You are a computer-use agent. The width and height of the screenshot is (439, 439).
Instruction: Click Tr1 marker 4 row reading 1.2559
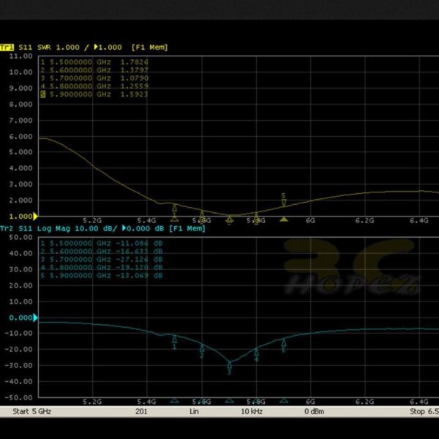(x=94, y=86)
